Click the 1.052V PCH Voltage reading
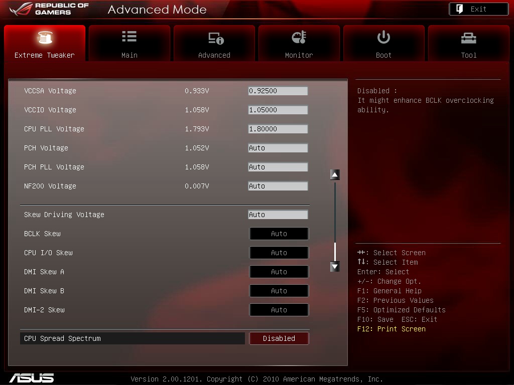Image resolution: width=514 pixels, height=385 pixels. click(197, 148)
